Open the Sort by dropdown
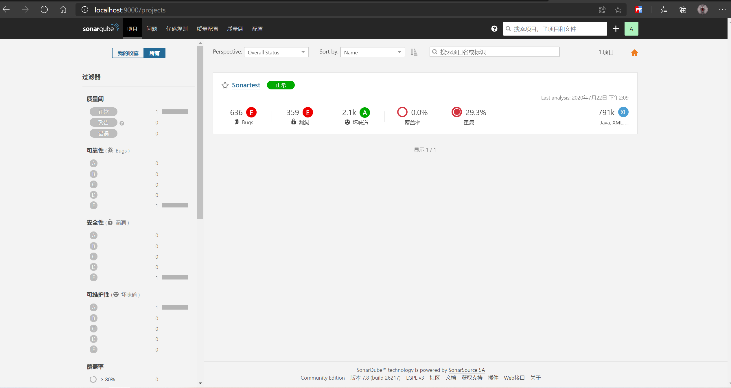Viewport: 731px width, 388px height. 372,52
